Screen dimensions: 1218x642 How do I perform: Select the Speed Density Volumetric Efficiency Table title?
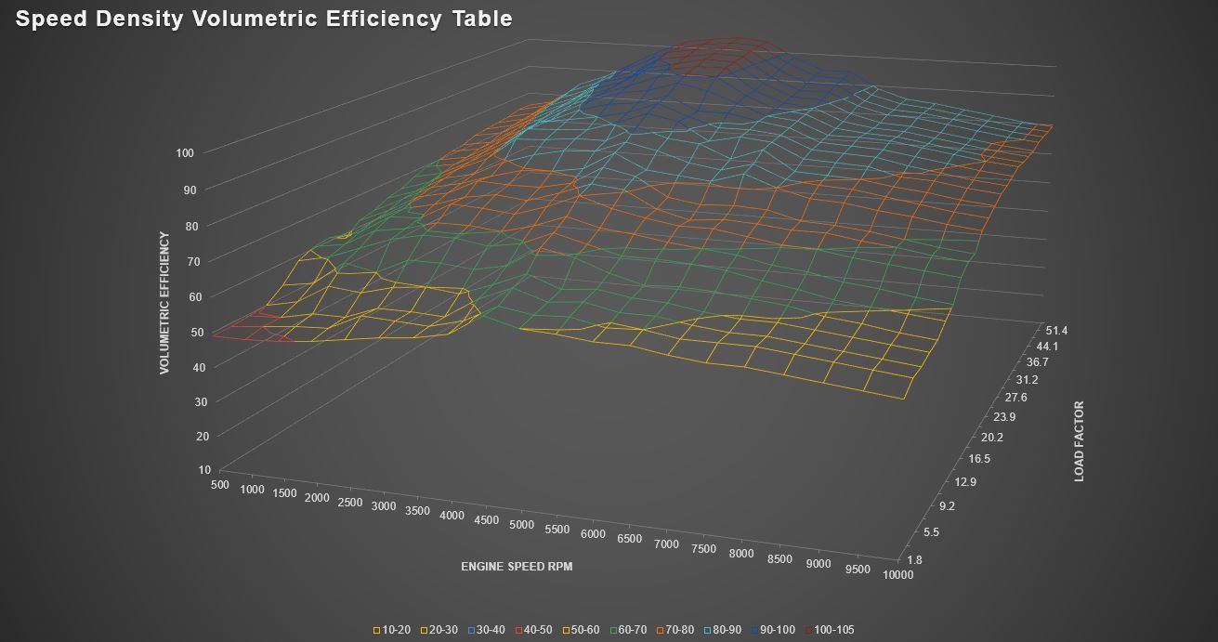(264, 19)
